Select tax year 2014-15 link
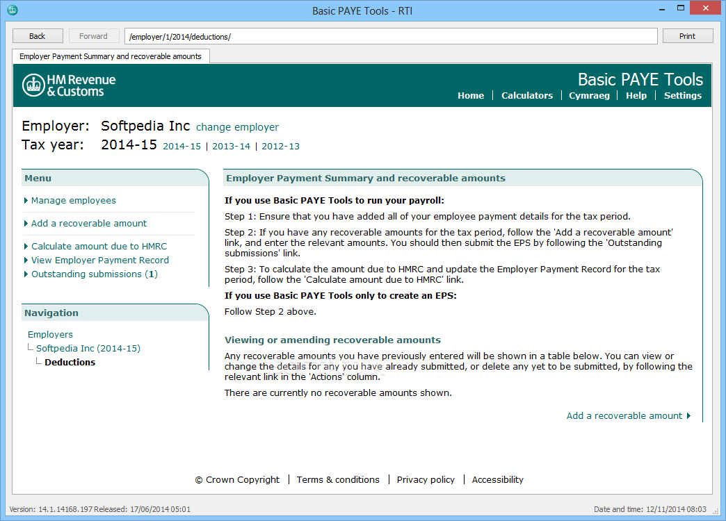This screenshot has width=726, height=521. point(182,146)
